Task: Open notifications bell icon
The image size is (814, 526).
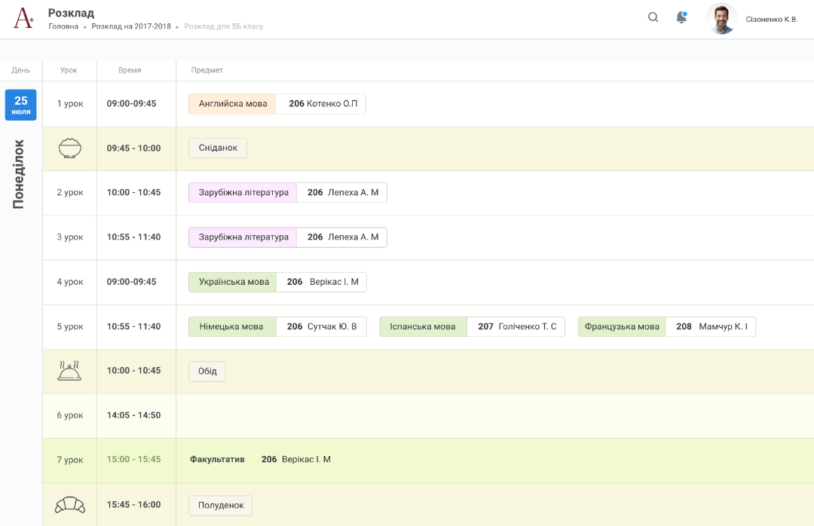Action: pos(681,18)
